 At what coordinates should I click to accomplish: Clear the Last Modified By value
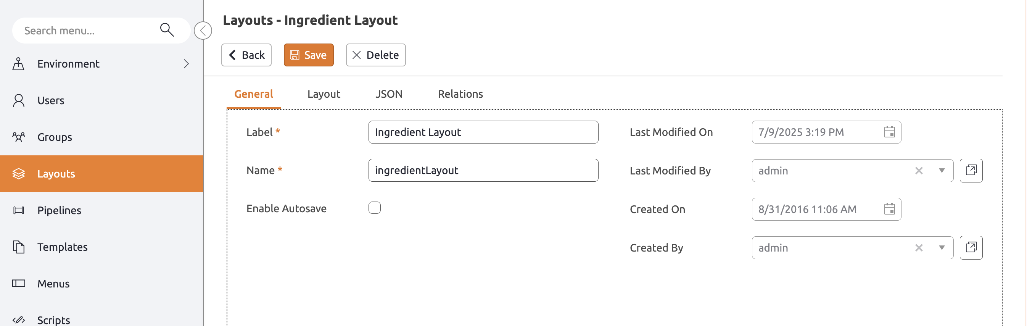[x=919, y=171]
